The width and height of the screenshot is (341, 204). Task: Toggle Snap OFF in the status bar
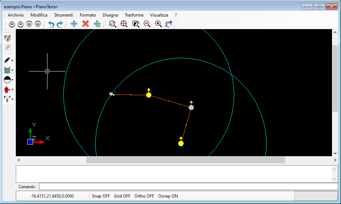coord(101,196)
